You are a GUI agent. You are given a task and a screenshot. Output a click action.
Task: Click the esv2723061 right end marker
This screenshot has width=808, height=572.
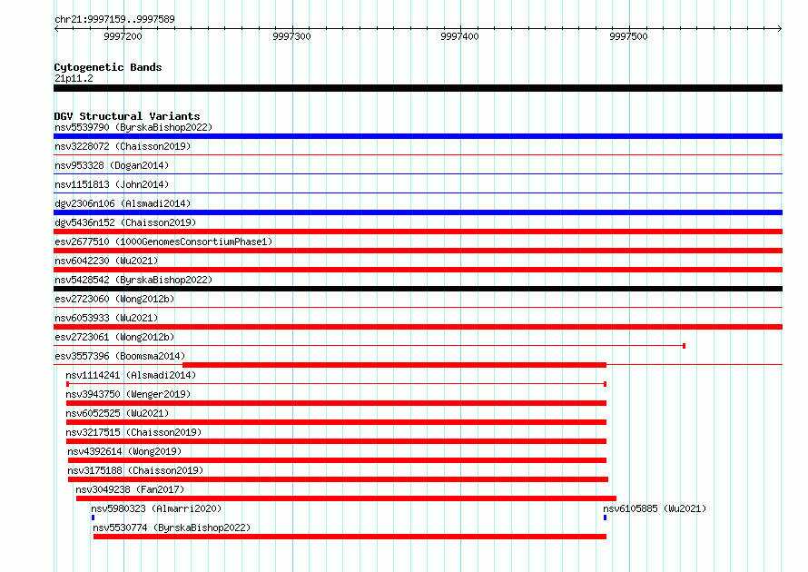684,346
